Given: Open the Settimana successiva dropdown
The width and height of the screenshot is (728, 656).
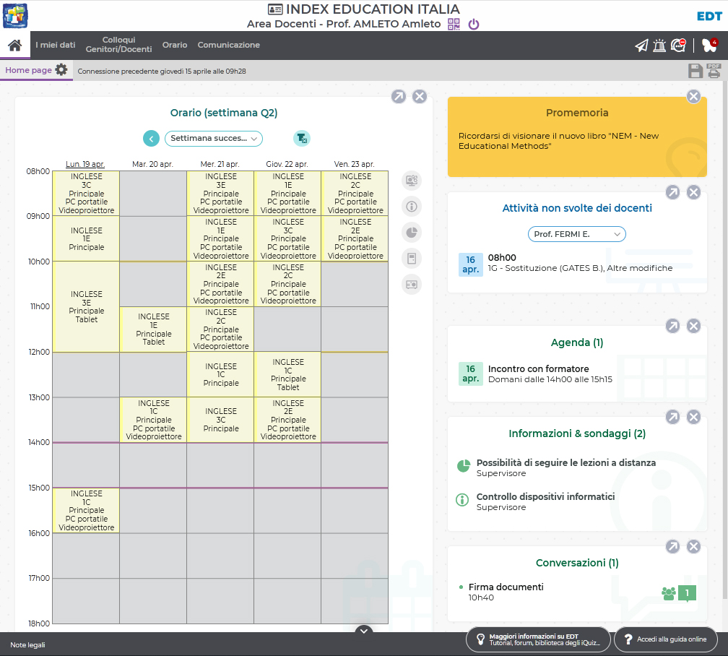Looking at the screenshot, I should 214,138.
